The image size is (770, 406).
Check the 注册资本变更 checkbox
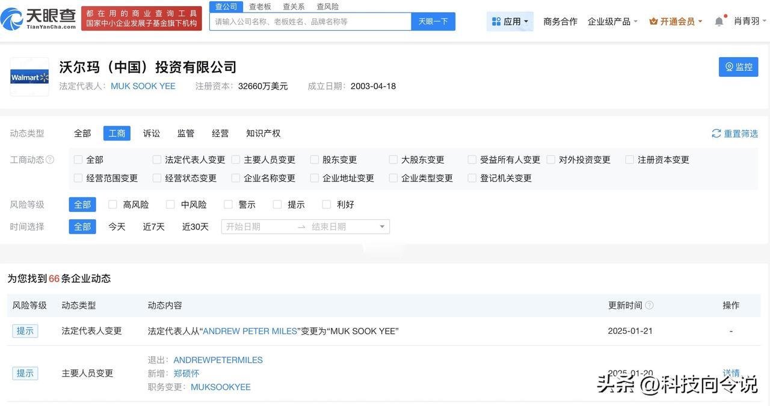tap(630, 160)
